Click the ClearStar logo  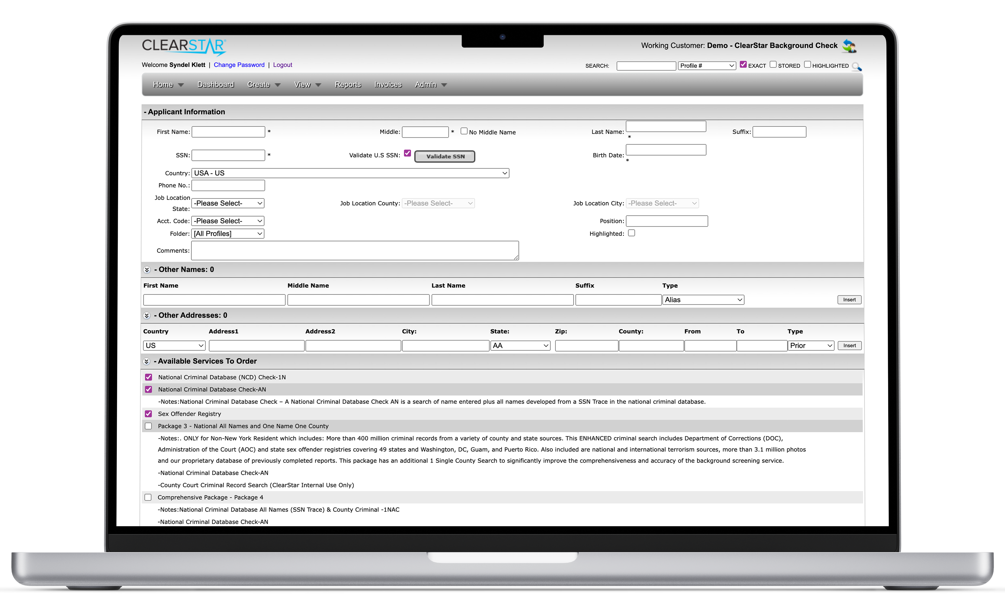183,47
